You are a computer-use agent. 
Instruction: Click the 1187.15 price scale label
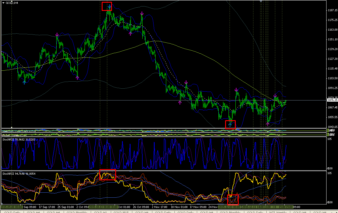[333, 10]
